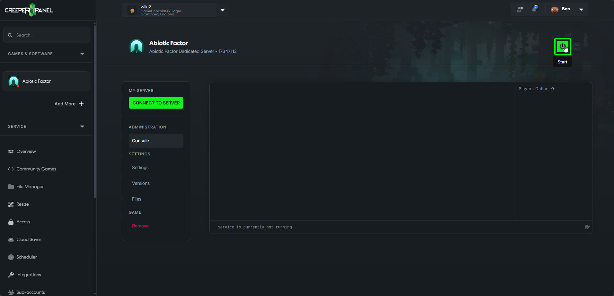Image resolution: width=614 pixels, height=296 pixels.
Task: Click the console send command icon
Action: pyautogui.click(x=587, y=227)
